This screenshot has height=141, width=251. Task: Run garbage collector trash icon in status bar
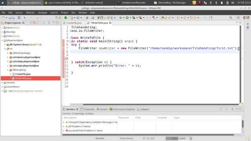click(191, 138)
